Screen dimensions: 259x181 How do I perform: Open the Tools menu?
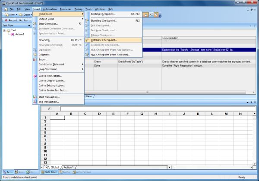pos(88,9)
